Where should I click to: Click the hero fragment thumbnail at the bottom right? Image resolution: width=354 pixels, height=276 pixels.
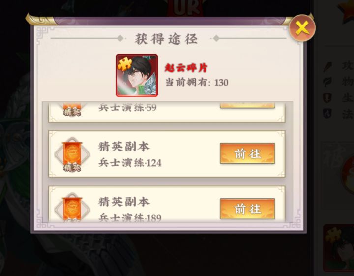339,247
